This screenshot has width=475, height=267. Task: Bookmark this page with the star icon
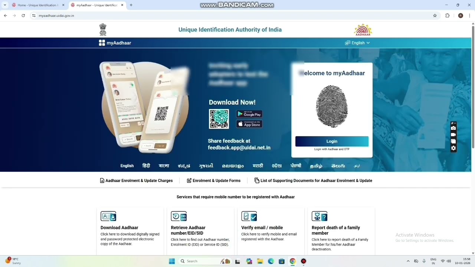[x=435, y=16]
